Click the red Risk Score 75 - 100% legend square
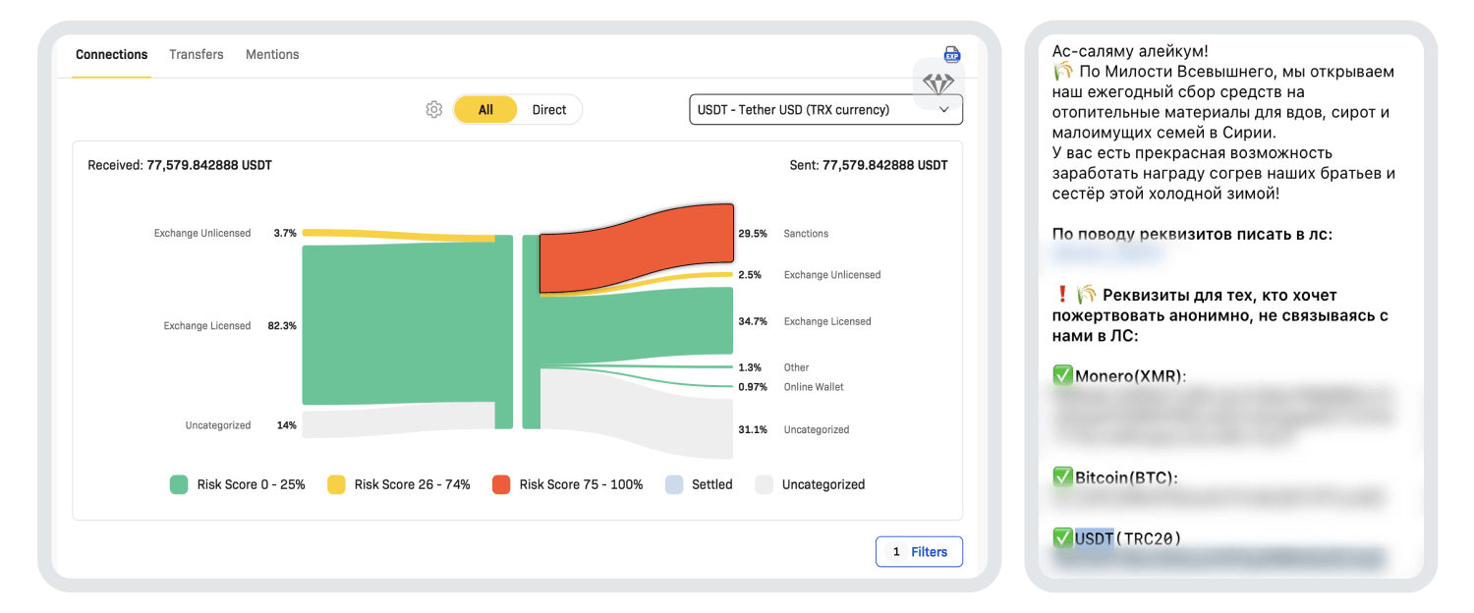Viewport: 1474px width, 613px height. (x=501, y=484)
